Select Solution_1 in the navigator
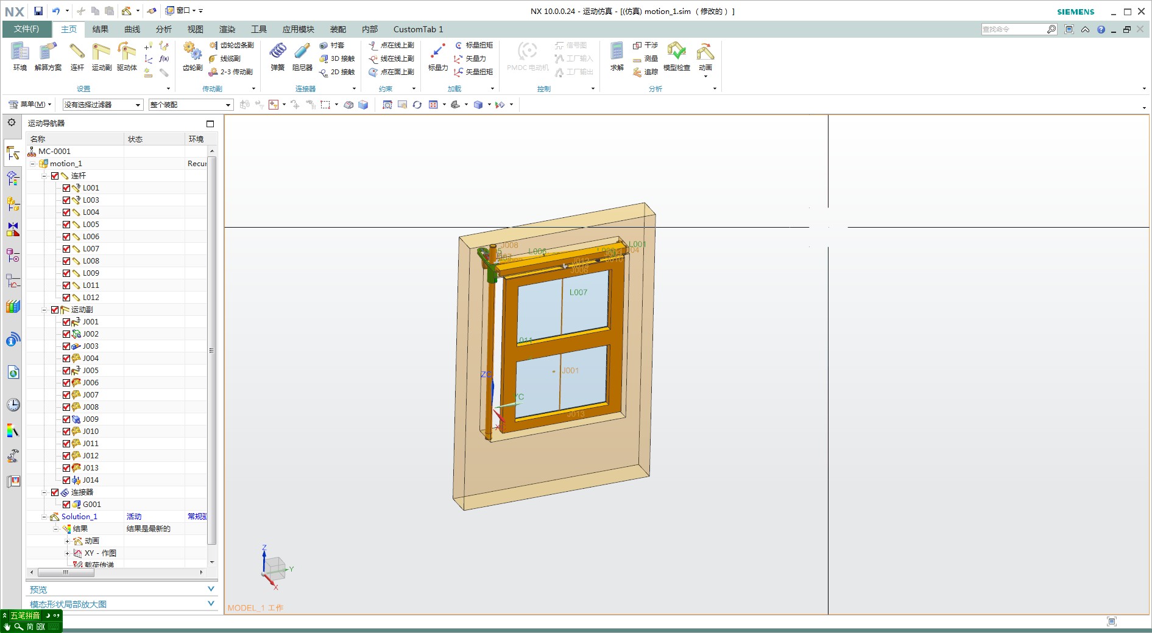This screenshot has width=1152, height=633. click(x=79, y=517)
